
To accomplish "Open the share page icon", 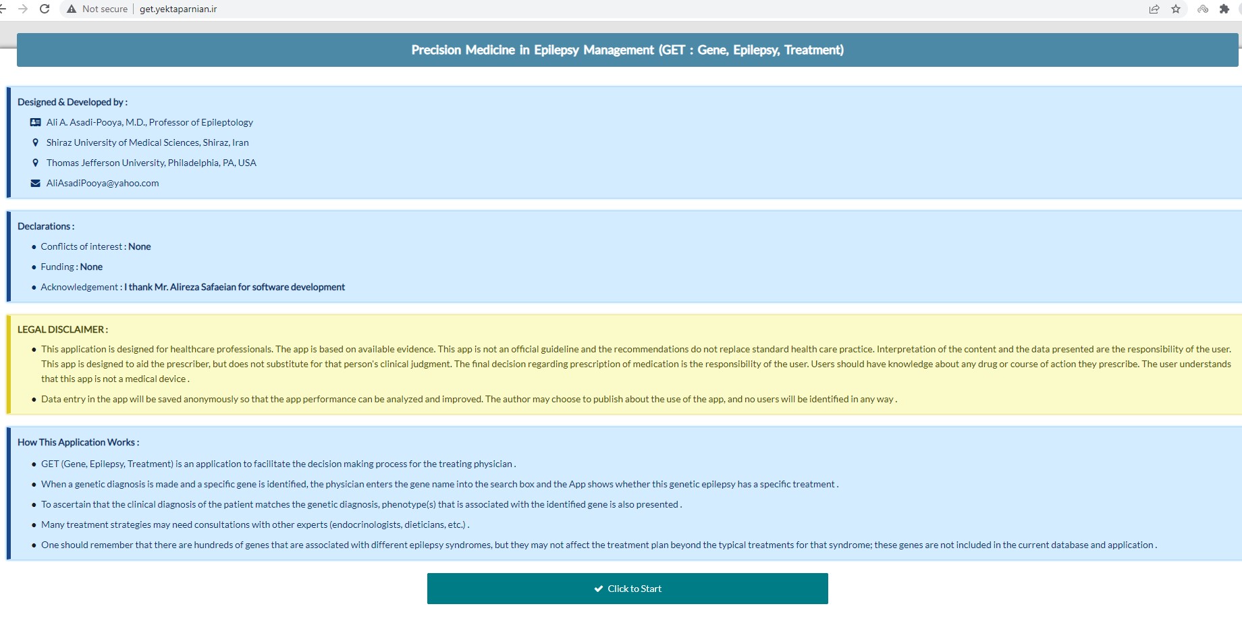I will tap(1154, 9).
